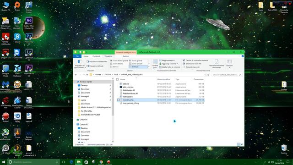Viewport: 293px width, 165px height.
Task: Open the Wise Registry Cleaner desktop shortcut
Action: point(17,102)
